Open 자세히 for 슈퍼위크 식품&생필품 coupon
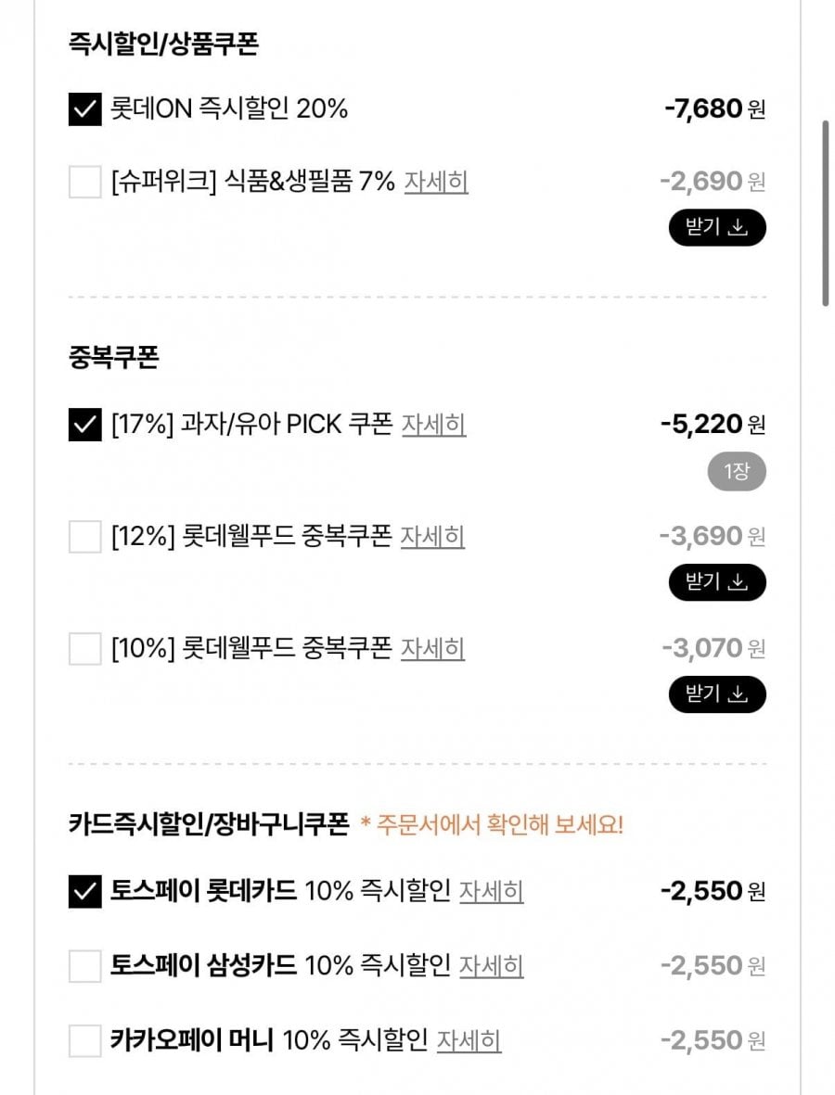 click(436, 182)
